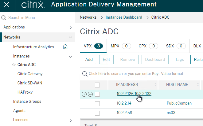Open the Infrastructure Analytics home icon
This screenshot has width=203, height=126.
(x=65, y=46)
